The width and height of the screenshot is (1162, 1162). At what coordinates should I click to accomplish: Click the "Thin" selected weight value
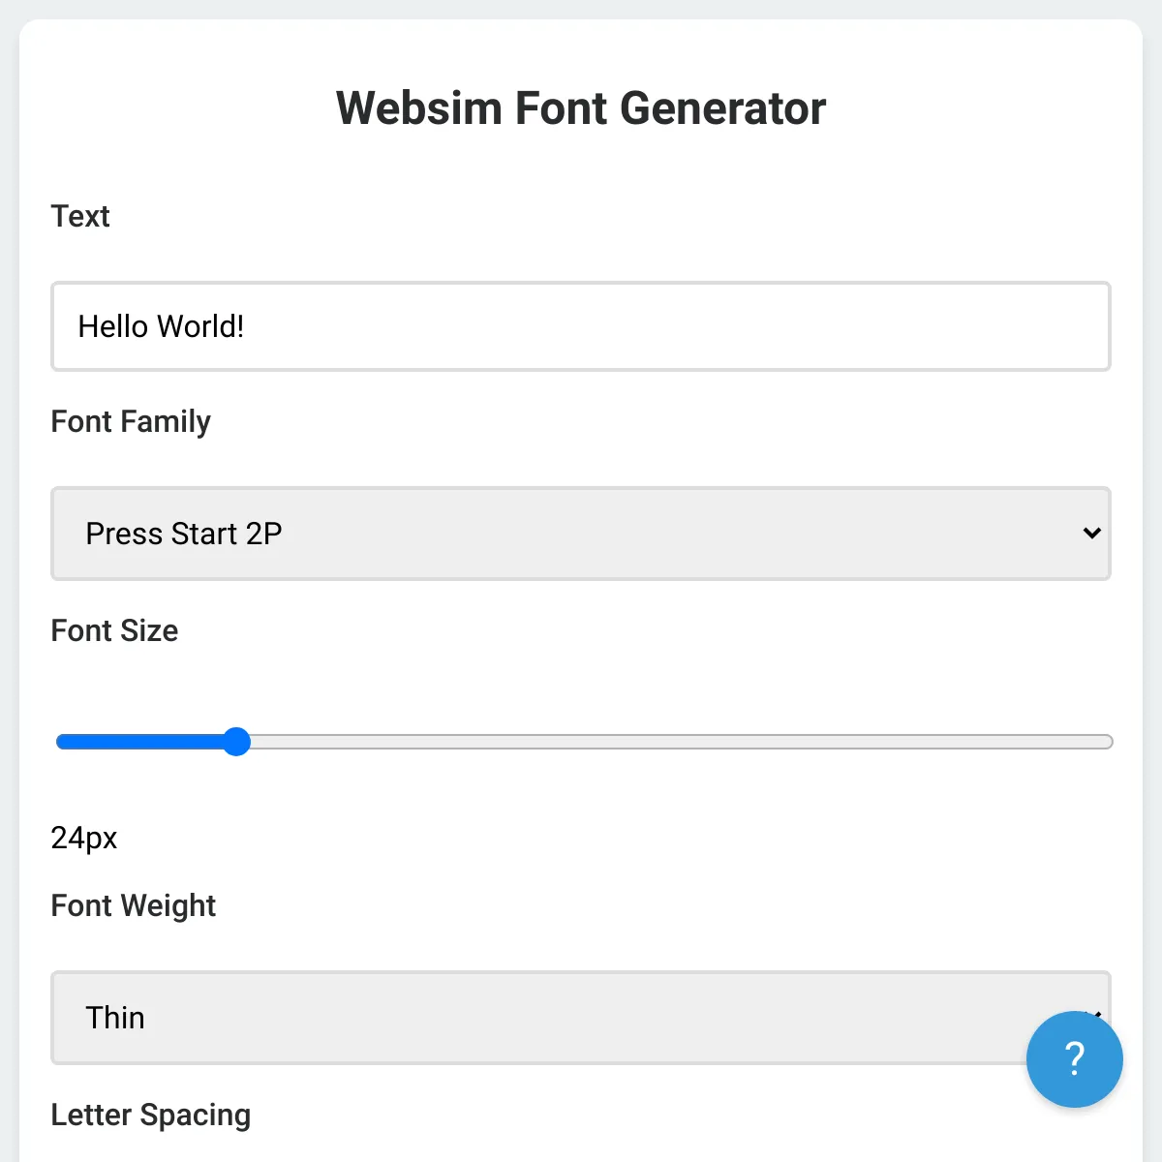tap(115, 1018)
